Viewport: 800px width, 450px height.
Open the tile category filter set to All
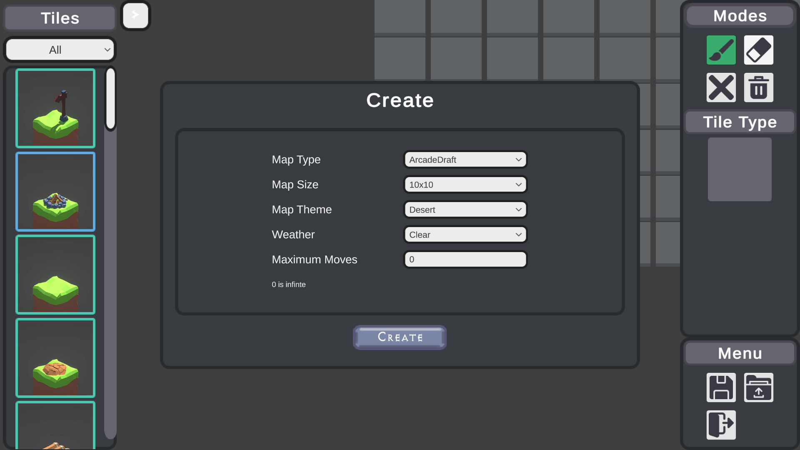click(x=60, y=50)
